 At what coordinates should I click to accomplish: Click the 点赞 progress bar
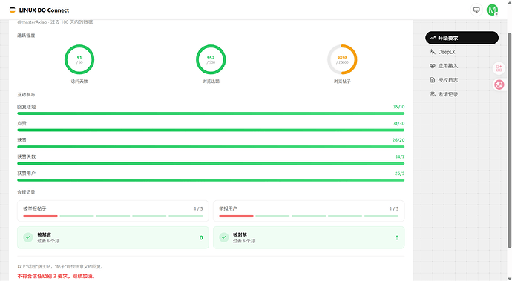211,130
